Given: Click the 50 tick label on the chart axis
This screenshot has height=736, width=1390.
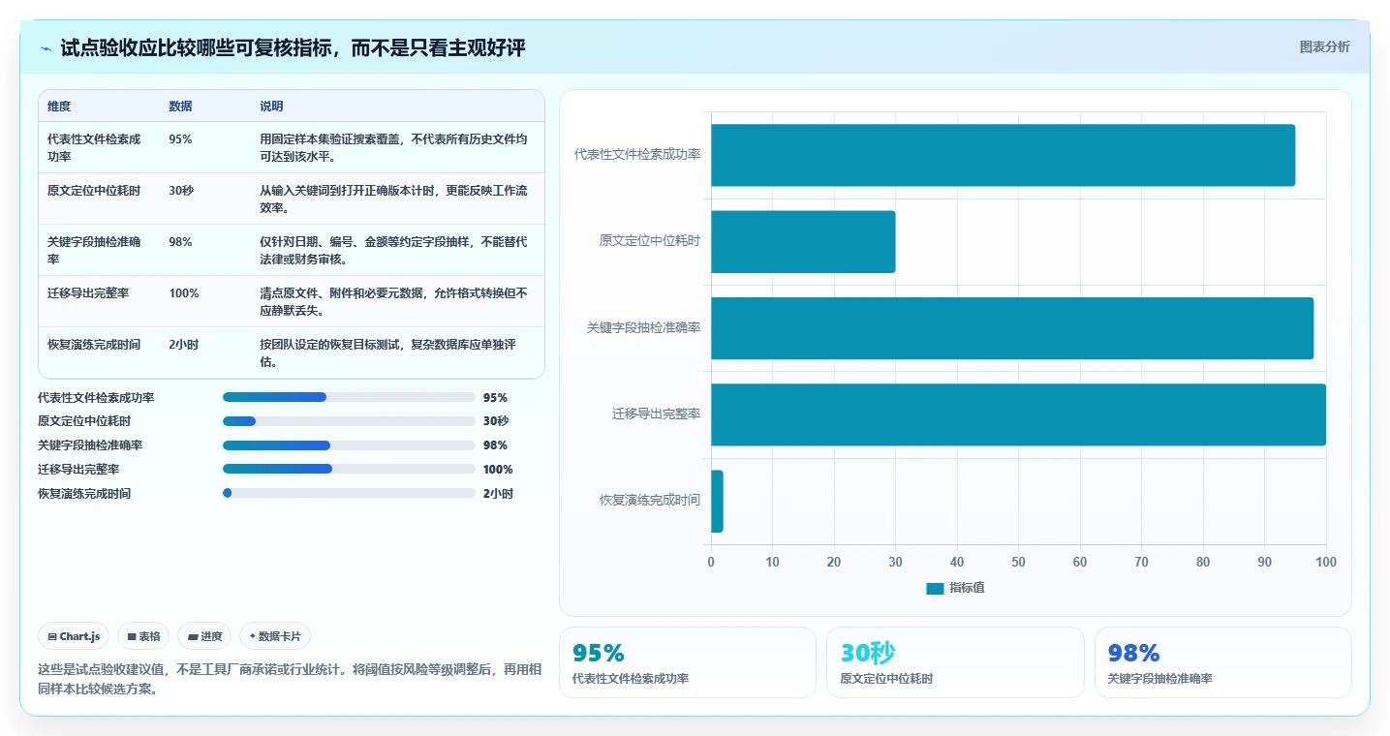Looking at the screenshot, I should coord(1018,562).
